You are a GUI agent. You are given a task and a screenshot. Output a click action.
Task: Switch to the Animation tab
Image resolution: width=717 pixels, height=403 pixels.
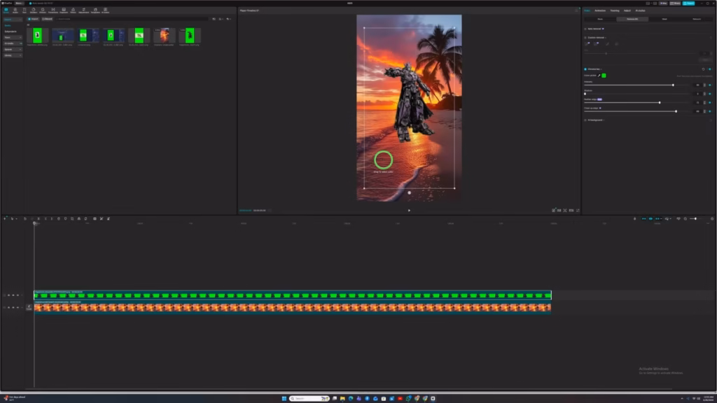[600, 10]
